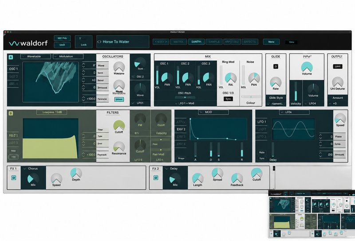355x241 pixels.
Task: Click the Delay Length knob
Action: point(197,178)
